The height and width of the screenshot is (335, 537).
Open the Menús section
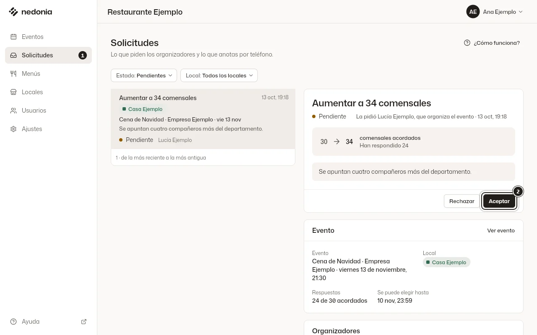[48, 74]
